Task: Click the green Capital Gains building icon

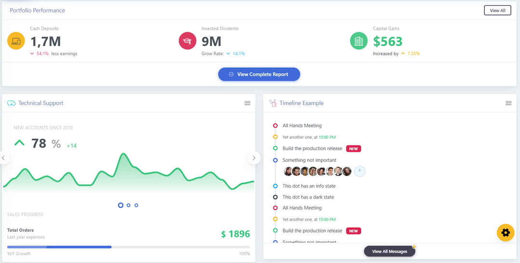Action: pyautogui.click(x=359, y=41)
